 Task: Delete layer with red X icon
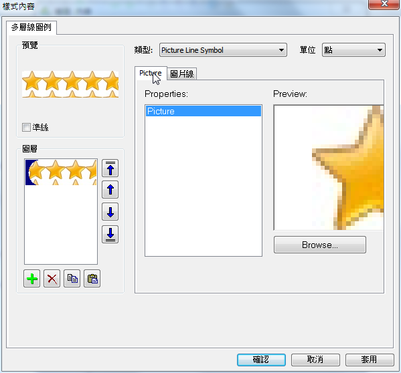click(x=52, y=279)
